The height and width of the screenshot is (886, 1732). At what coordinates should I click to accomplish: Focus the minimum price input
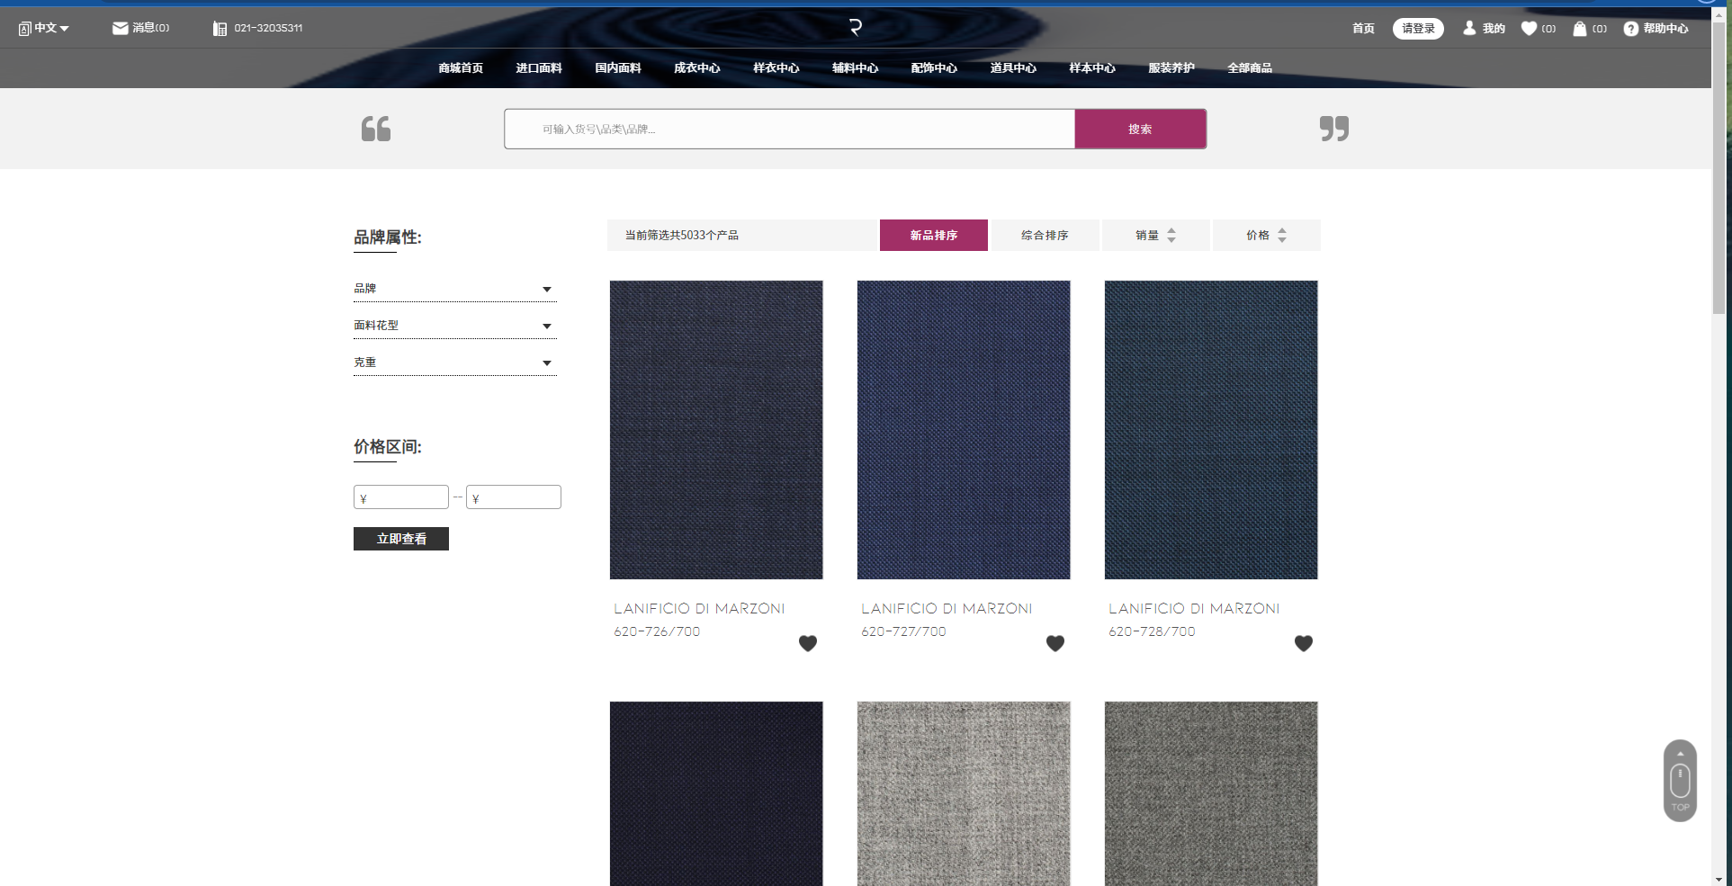401,497
